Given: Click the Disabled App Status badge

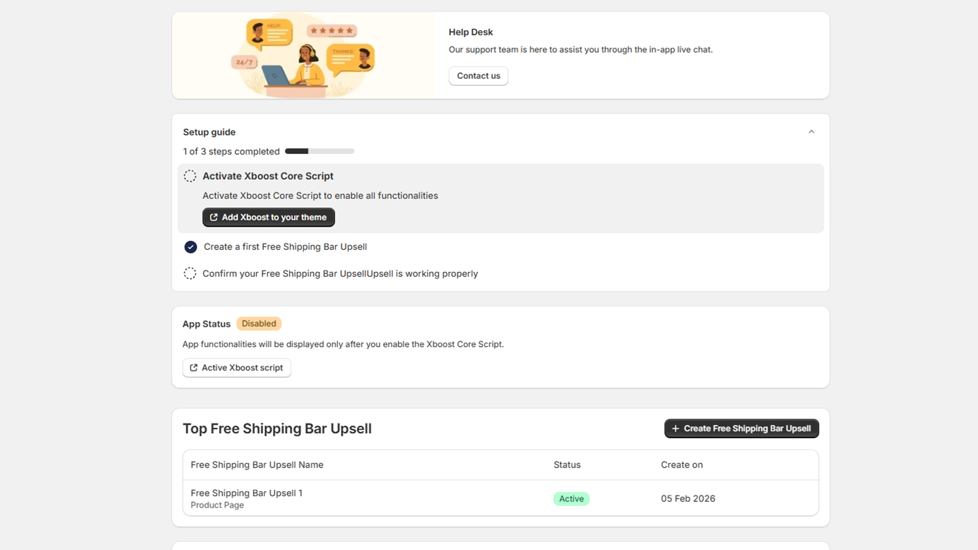Looking at the screenshot, I should click(259, 324).
